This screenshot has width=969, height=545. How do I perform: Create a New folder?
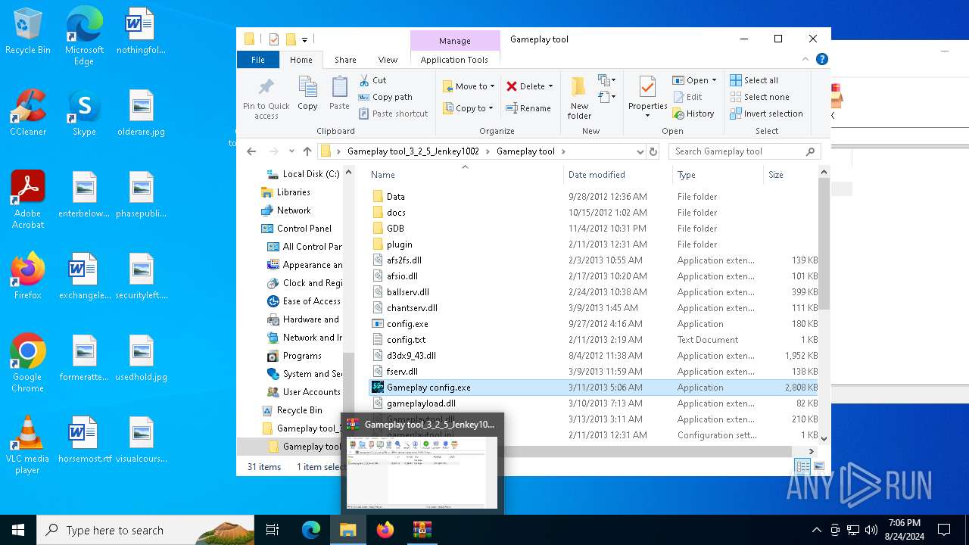pos(579,97)
